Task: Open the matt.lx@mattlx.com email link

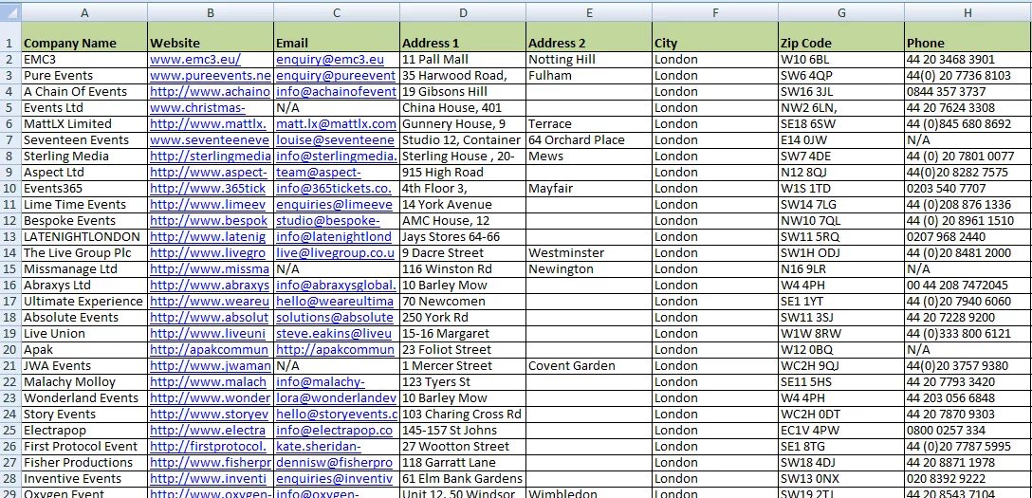Action: (337, 123)
